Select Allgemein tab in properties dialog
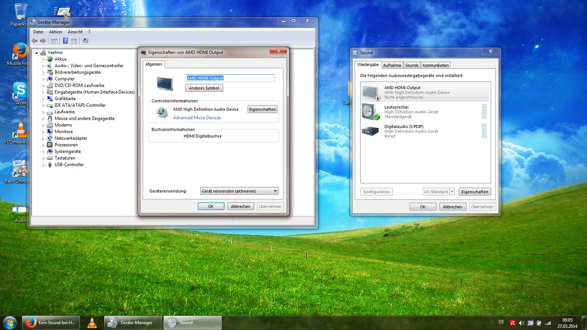587x330 pixels. coord(153,64)
